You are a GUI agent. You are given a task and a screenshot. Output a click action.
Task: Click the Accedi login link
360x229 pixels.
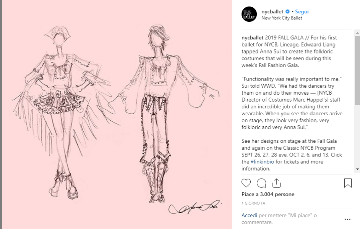[x=249, y=215]
